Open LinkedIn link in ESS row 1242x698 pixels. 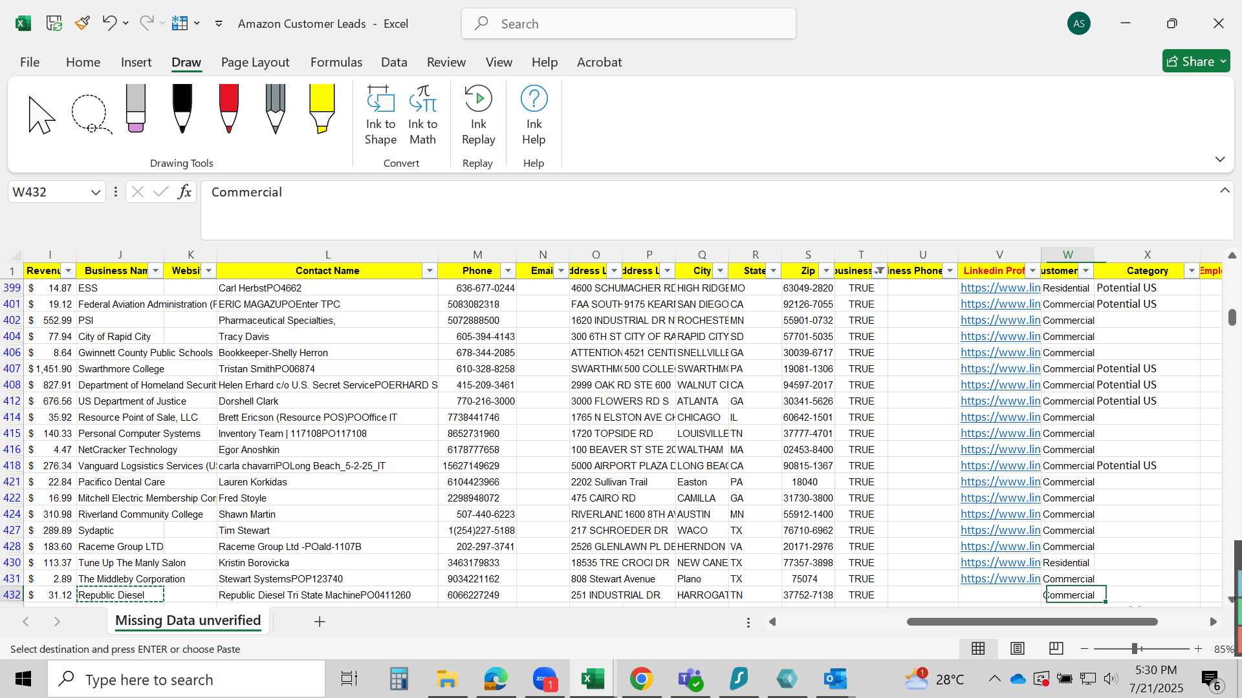point(1000,288)
